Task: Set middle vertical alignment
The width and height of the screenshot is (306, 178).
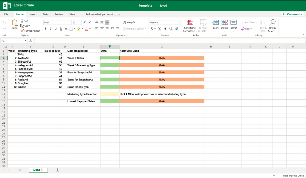Action: point(102,22)
